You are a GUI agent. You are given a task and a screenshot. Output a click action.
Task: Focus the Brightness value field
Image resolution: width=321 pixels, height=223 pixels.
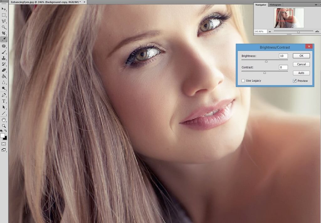[x=283, y=56]
